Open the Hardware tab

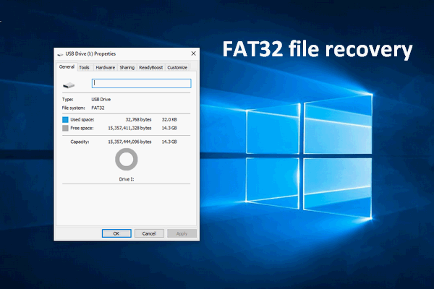tap(105, 67)
